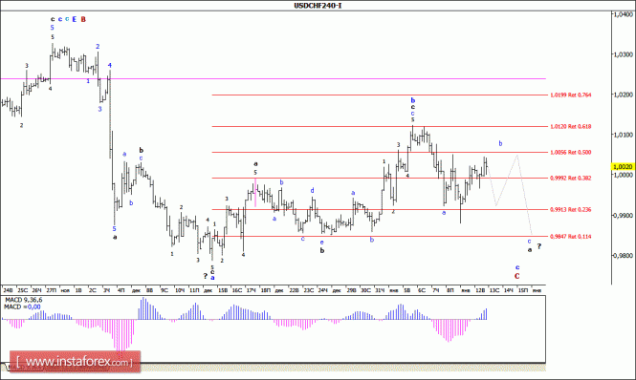Click the 0,9800 price scale value
636x380 pixels.
[x=624, y=255]
